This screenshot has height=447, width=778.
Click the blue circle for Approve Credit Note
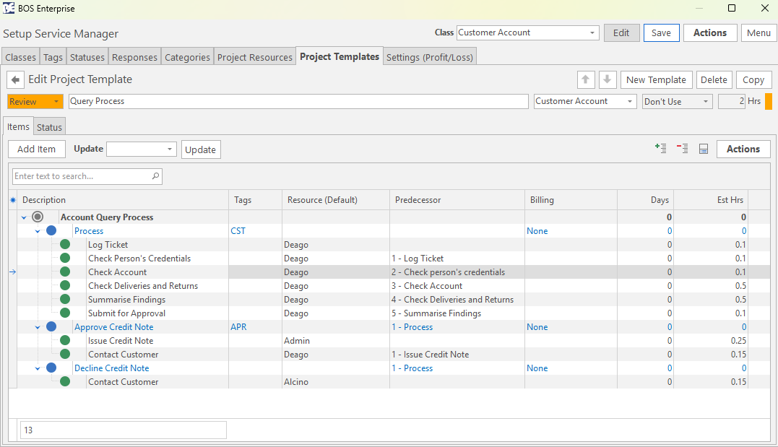click(x=51, y=326)
